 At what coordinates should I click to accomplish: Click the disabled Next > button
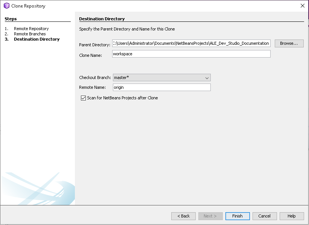[x=210, y=216]
